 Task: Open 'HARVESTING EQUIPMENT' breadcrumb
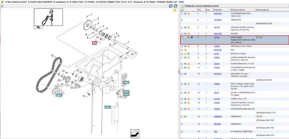(41, 2)
